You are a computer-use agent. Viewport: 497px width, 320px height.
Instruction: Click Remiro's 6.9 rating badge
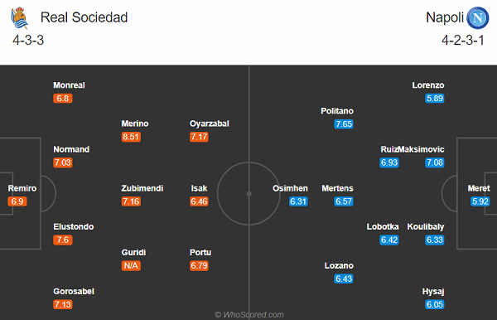point(17,201)
